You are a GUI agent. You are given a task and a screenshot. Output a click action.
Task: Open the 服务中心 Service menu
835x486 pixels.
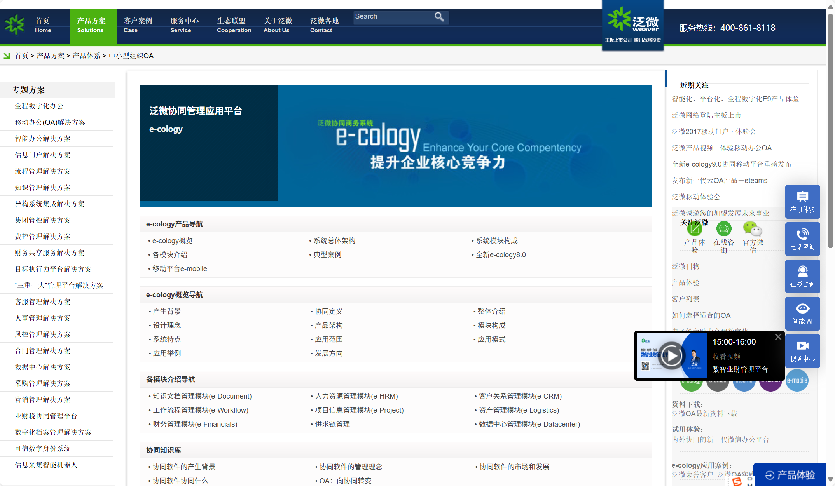pyautogui.click(x=183, y=25)
